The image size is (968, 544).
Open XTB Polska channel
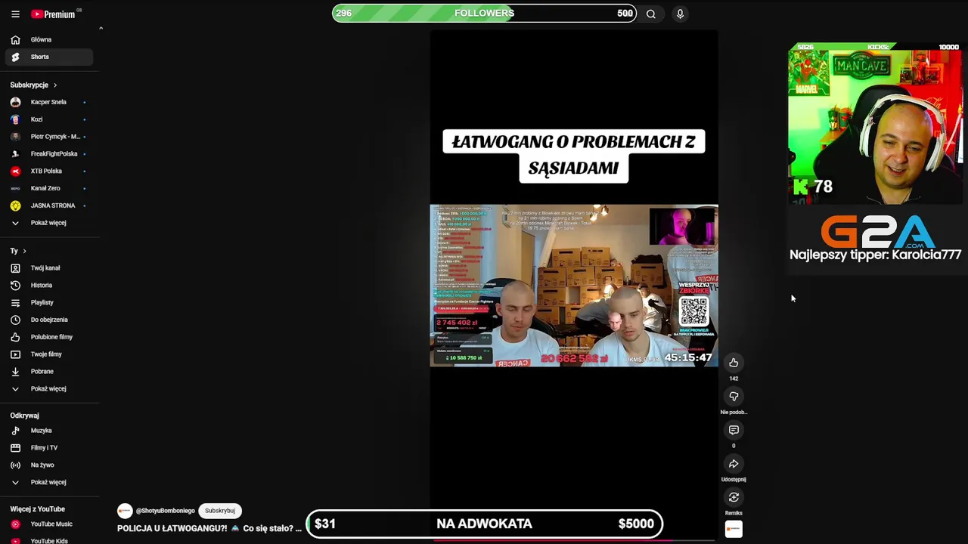pyautogui.click(x=50, y=172)
